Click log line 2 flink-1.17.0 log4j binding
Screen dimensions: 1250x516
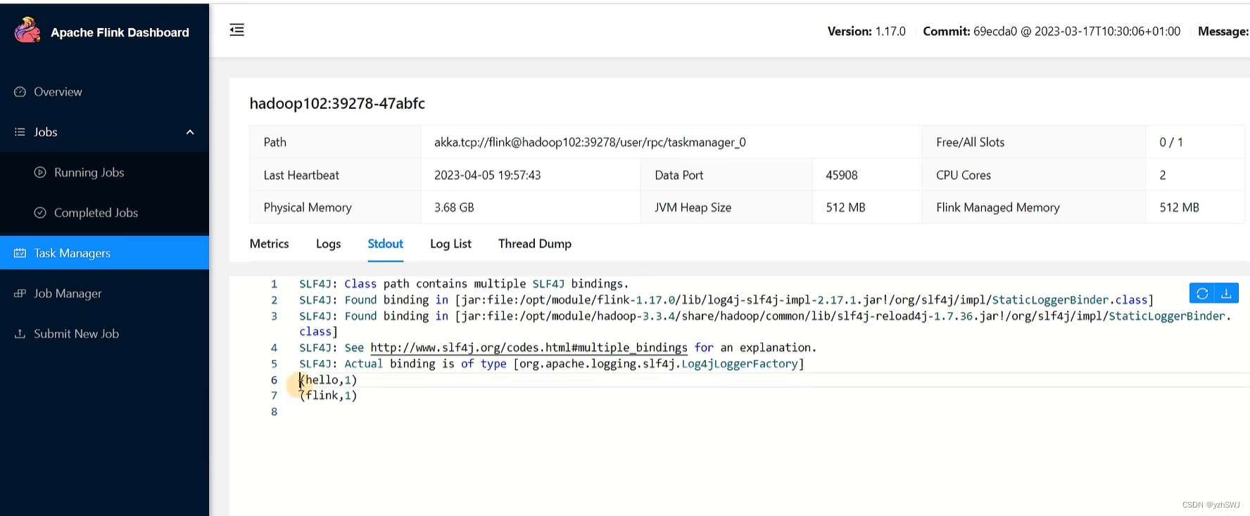[x=726, y=300]
